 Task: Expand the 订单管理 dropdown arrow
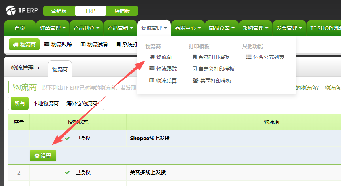tap(64, 28)
